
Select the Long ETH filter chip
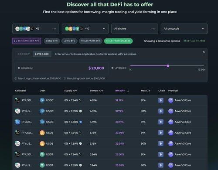point(52,41)
